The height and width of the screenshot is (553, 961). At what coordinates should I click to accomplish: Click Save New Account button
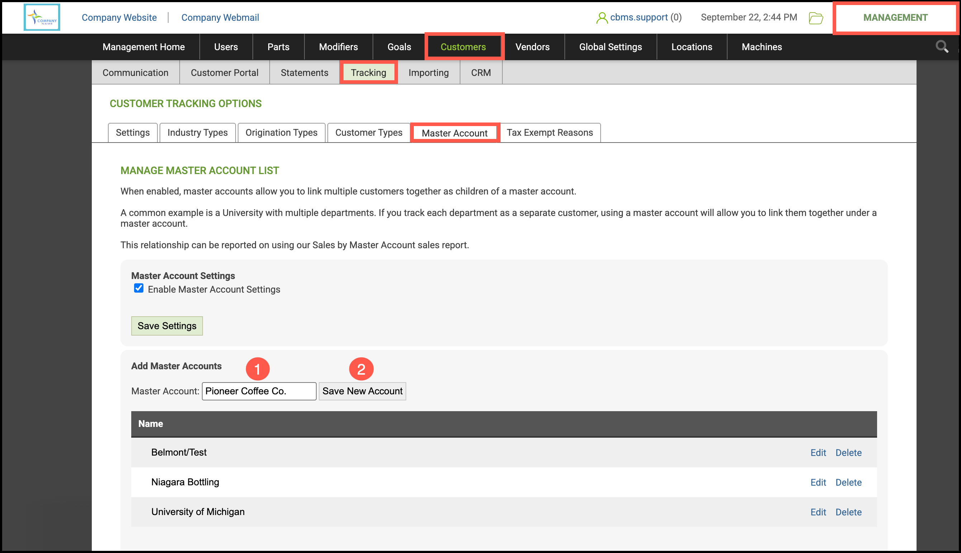(362, 391)
